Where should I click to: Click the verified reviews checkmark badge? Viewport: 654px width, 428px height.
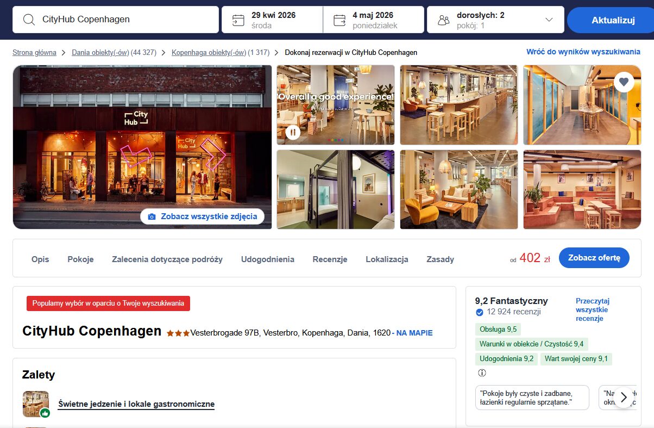[480, 312]
